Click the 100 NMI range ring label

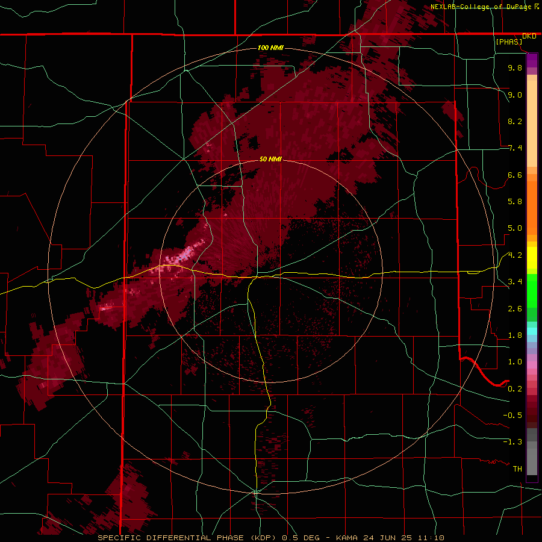[x=270, y=48]
